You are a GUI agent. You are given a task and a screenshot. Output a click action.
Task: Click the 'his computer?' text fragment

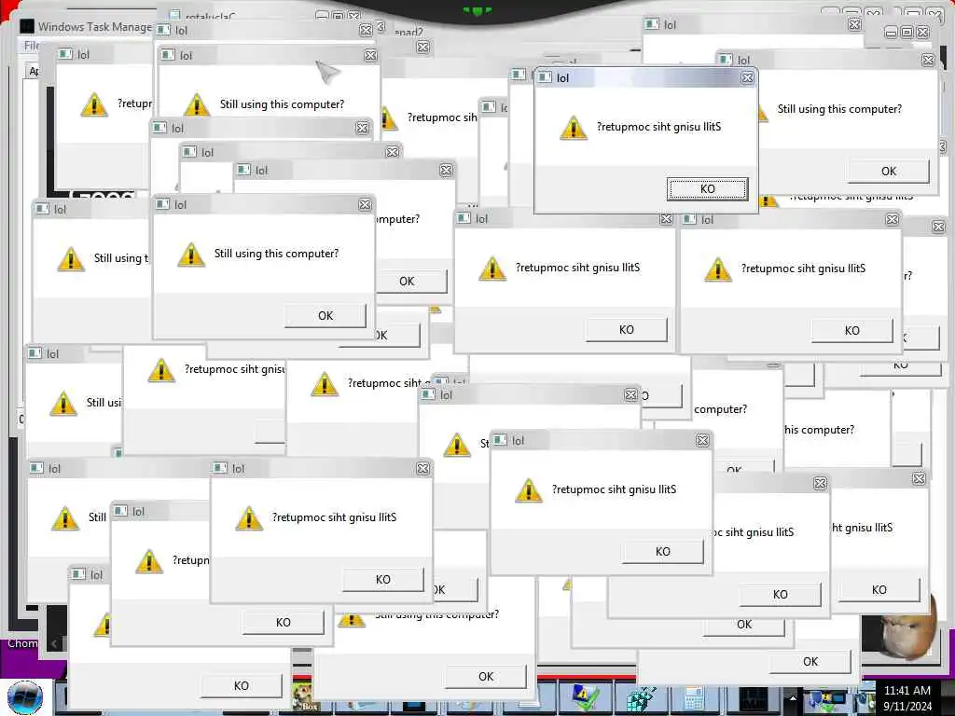click(819, 430)
